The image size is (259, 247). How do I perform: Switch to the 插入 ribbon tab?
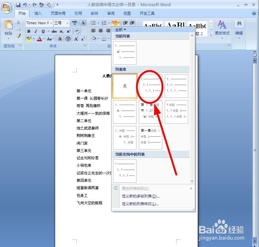click(x=38, y=13)
